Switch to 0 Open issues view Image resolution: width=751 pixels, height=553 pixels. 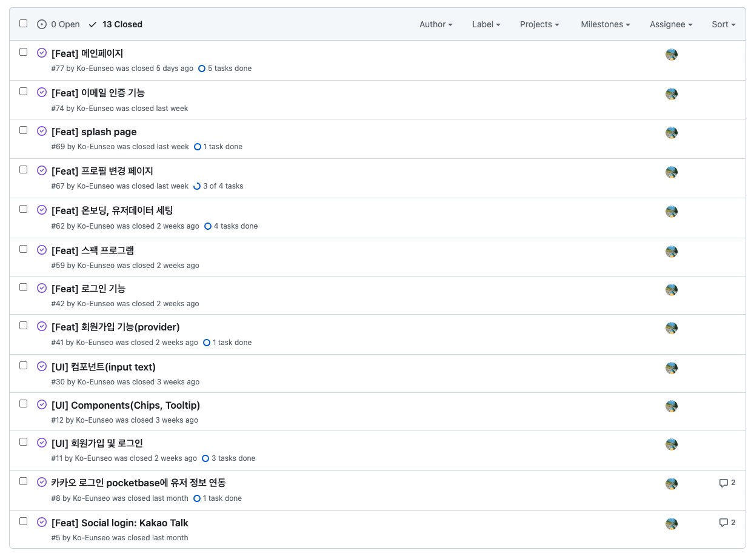pos(58,24)
